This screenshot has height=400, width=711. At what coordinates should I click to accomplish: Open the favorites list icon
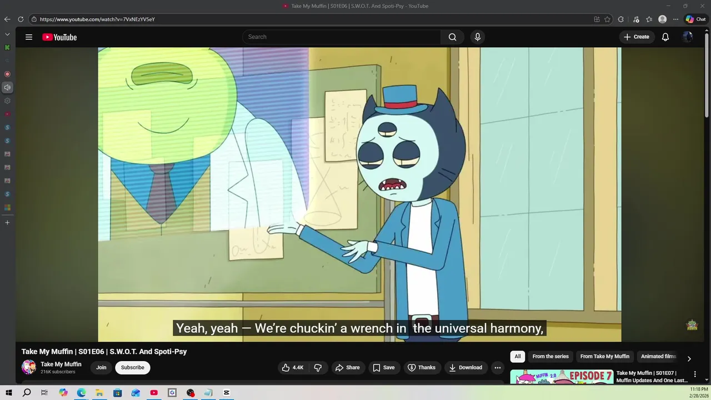pyautogui.click(x=649, y=19)
